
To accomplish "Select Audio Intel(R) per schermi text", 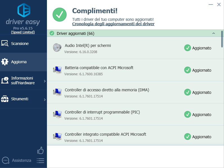I will 88,46.
